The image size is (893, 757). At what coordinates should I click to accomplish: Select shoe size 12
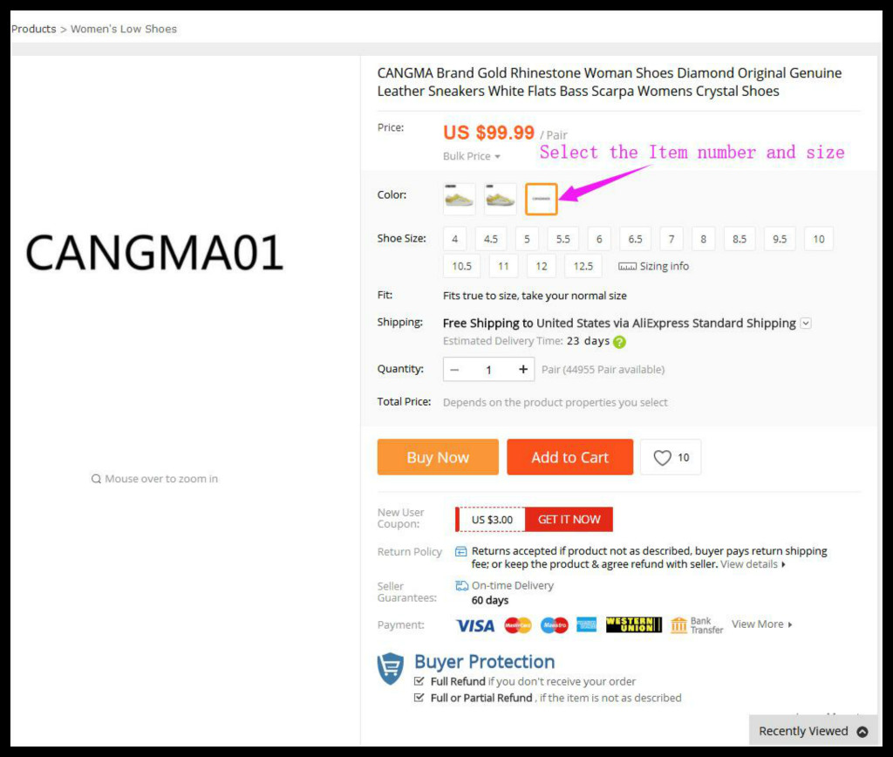pyautogui.click(x=542, y=267)
